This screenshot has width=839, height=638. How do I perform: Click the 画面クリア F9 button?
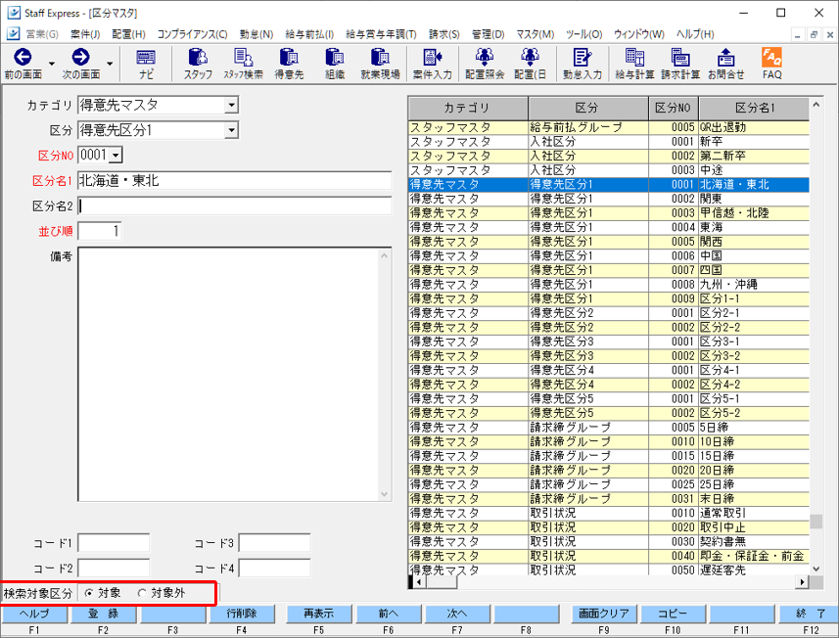click(x=604, y=614)
